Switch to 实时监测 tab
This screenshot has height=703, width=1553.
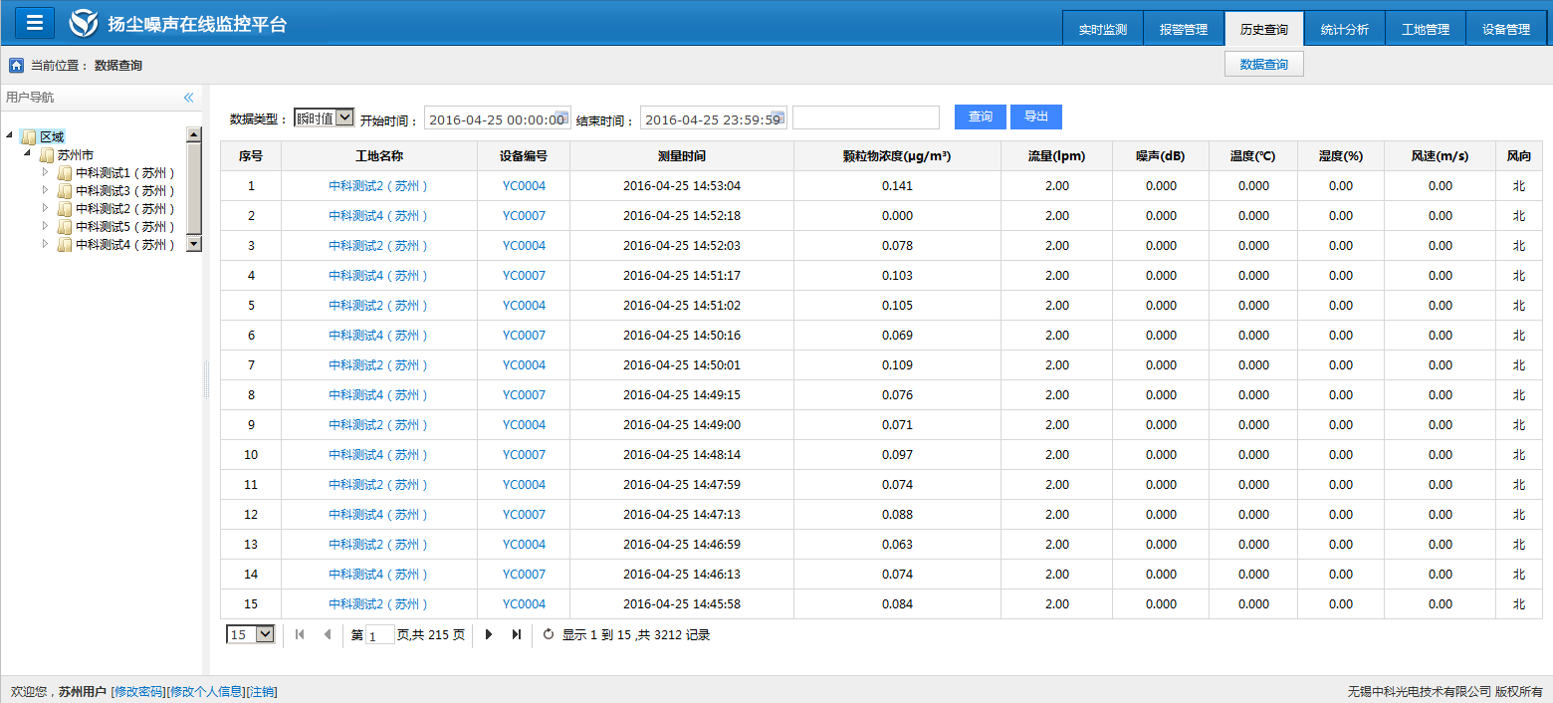[x=1102, y=29]
